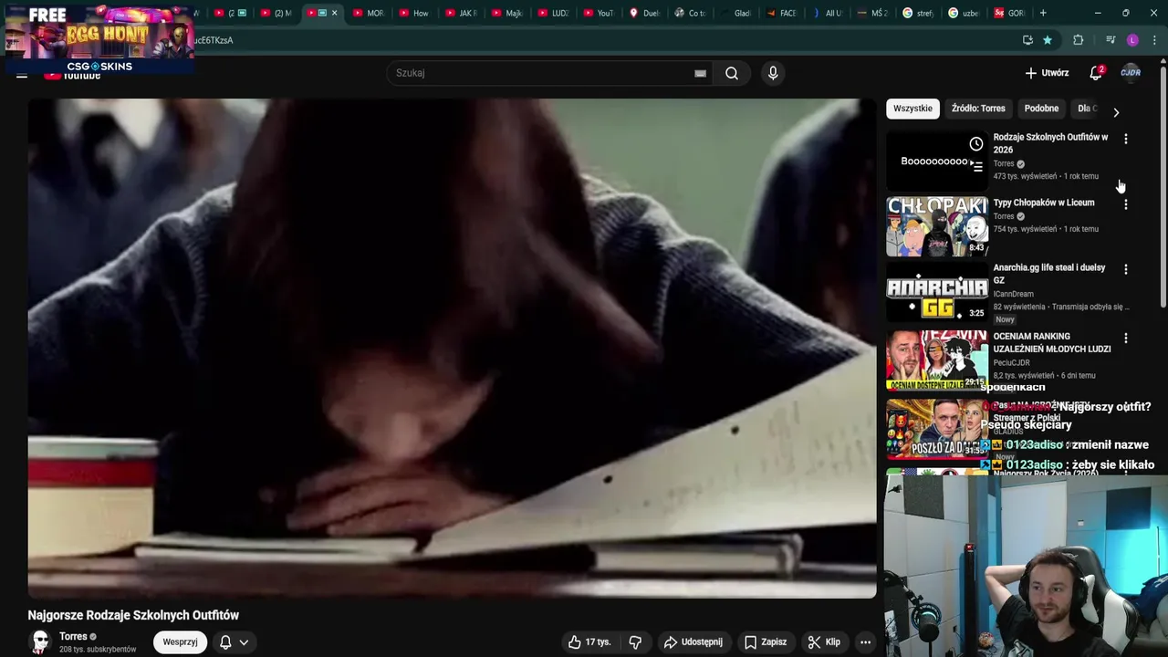The image size is (1168, 657).
Task: Open the Anarchia GG thumbnail video
Action: click(937, 293)
